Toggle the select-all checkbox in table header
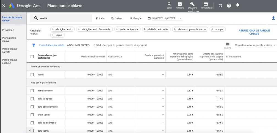The width and height of the screenshot is (277, 133). click(x=32, y=57)
